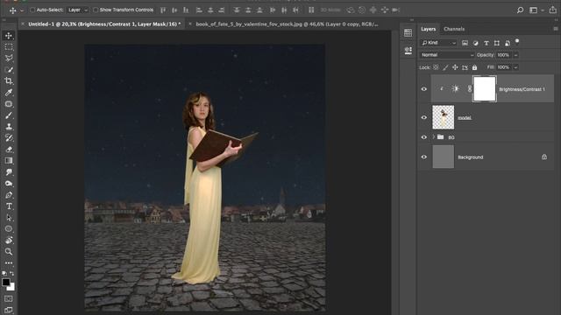Filter layers by type layers icon
This screenshot has height=315, width=561.
tap(486, 43)
